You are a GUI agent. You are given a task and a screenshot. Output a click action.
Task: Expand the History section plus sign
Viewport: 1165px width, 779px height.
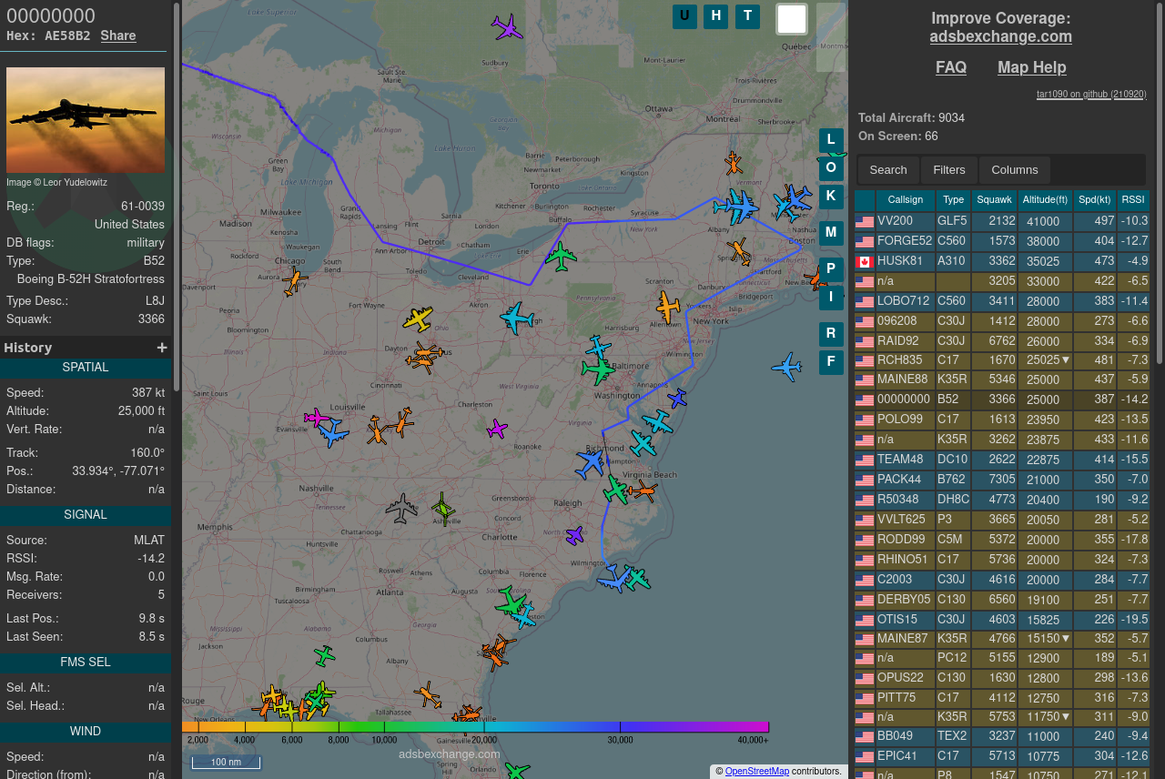pyautogui.click(x=162, y=348)
